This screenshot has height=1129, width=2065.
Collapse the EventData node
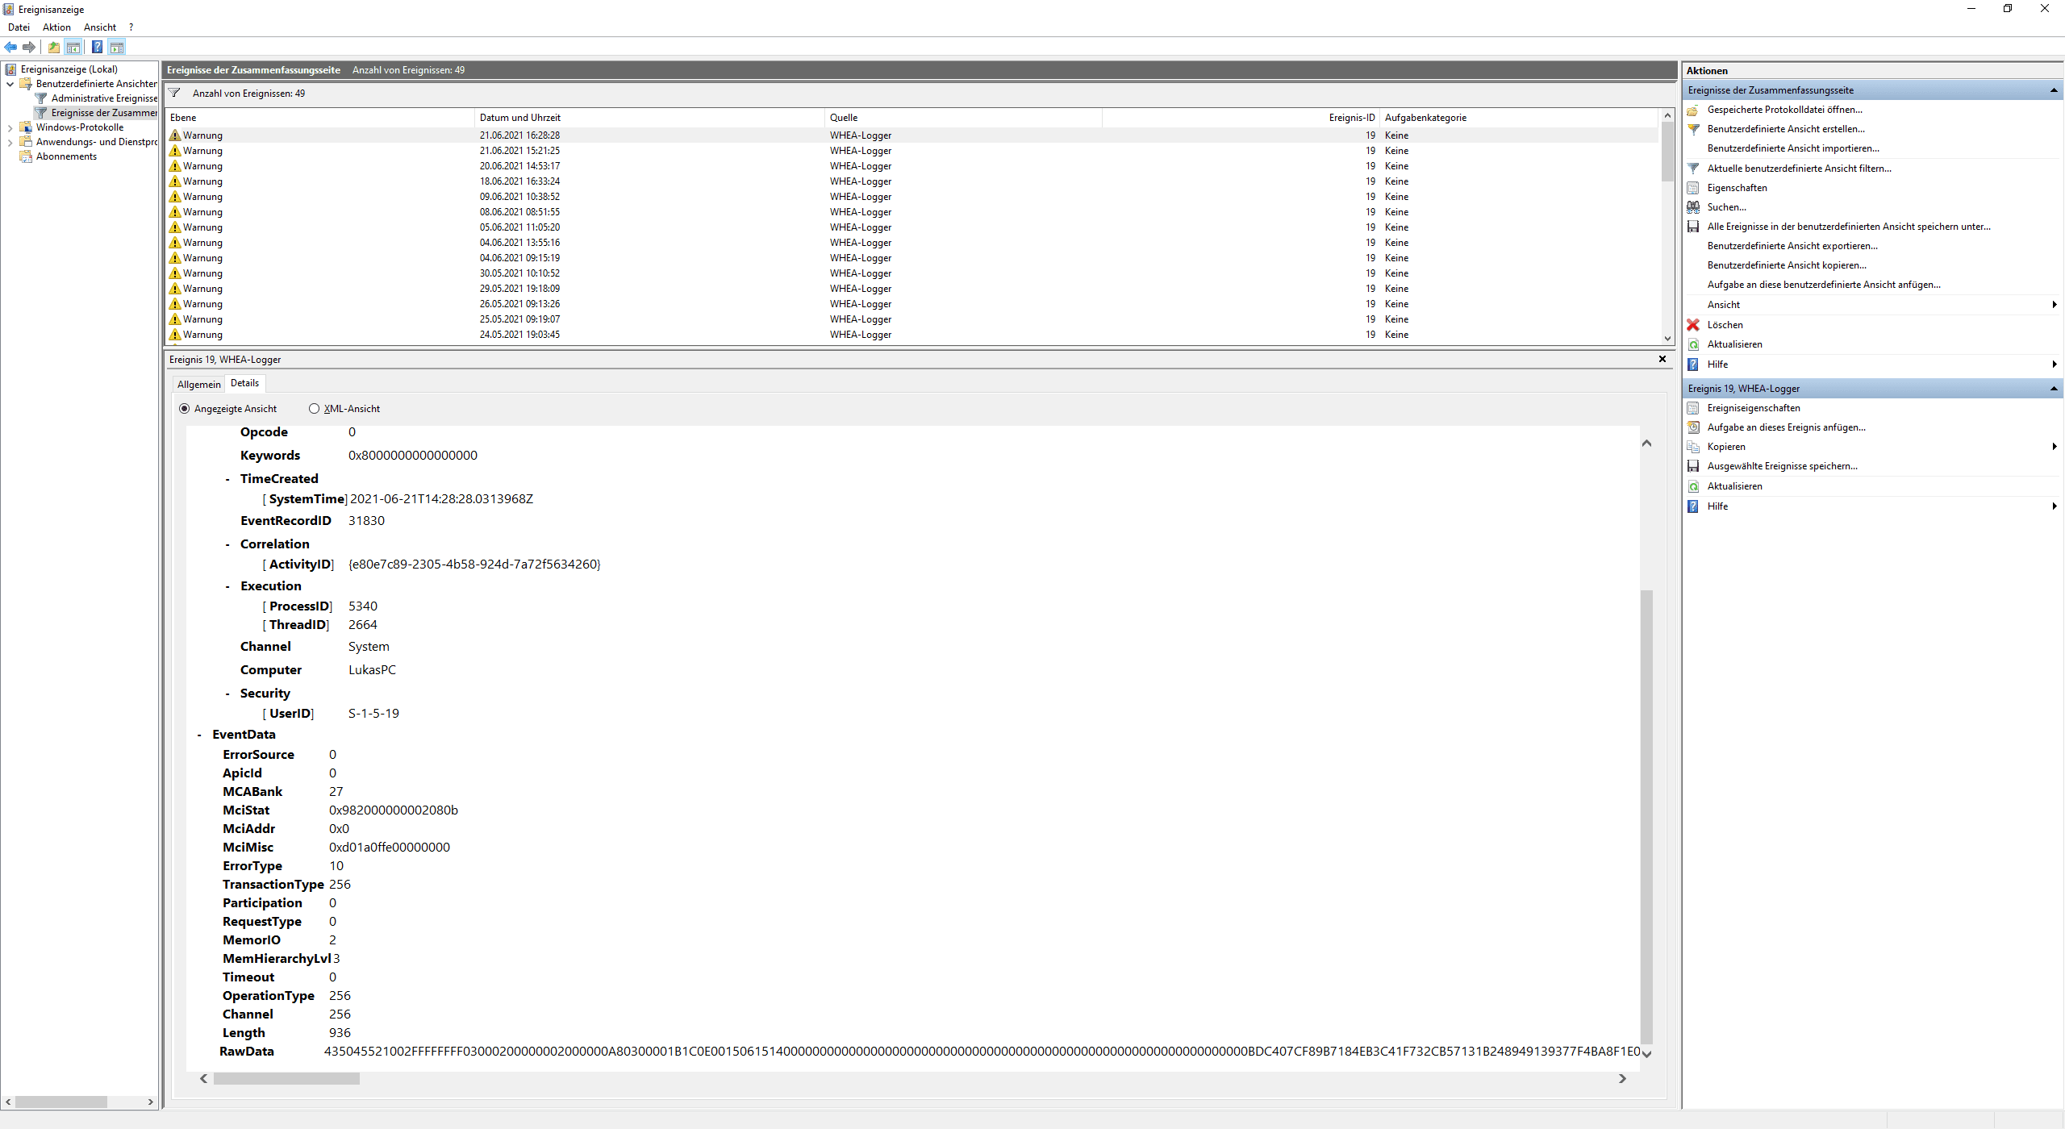coord(199,735)
